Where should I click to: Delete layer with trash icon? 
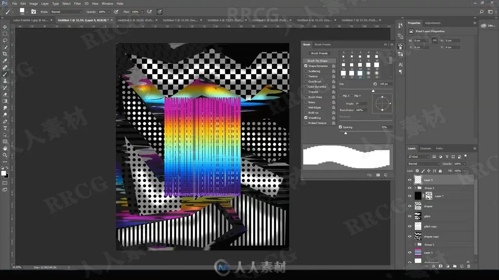pos(469,266)
